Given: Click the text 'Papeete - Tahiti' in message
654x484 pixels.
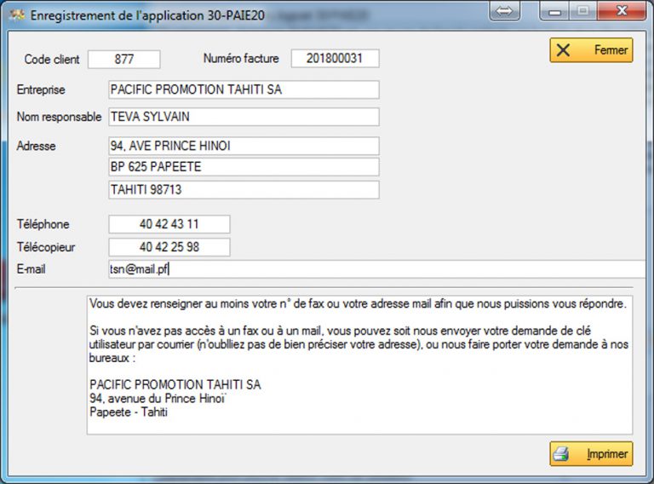Looking at the screenshot, I should coord(129,412).
